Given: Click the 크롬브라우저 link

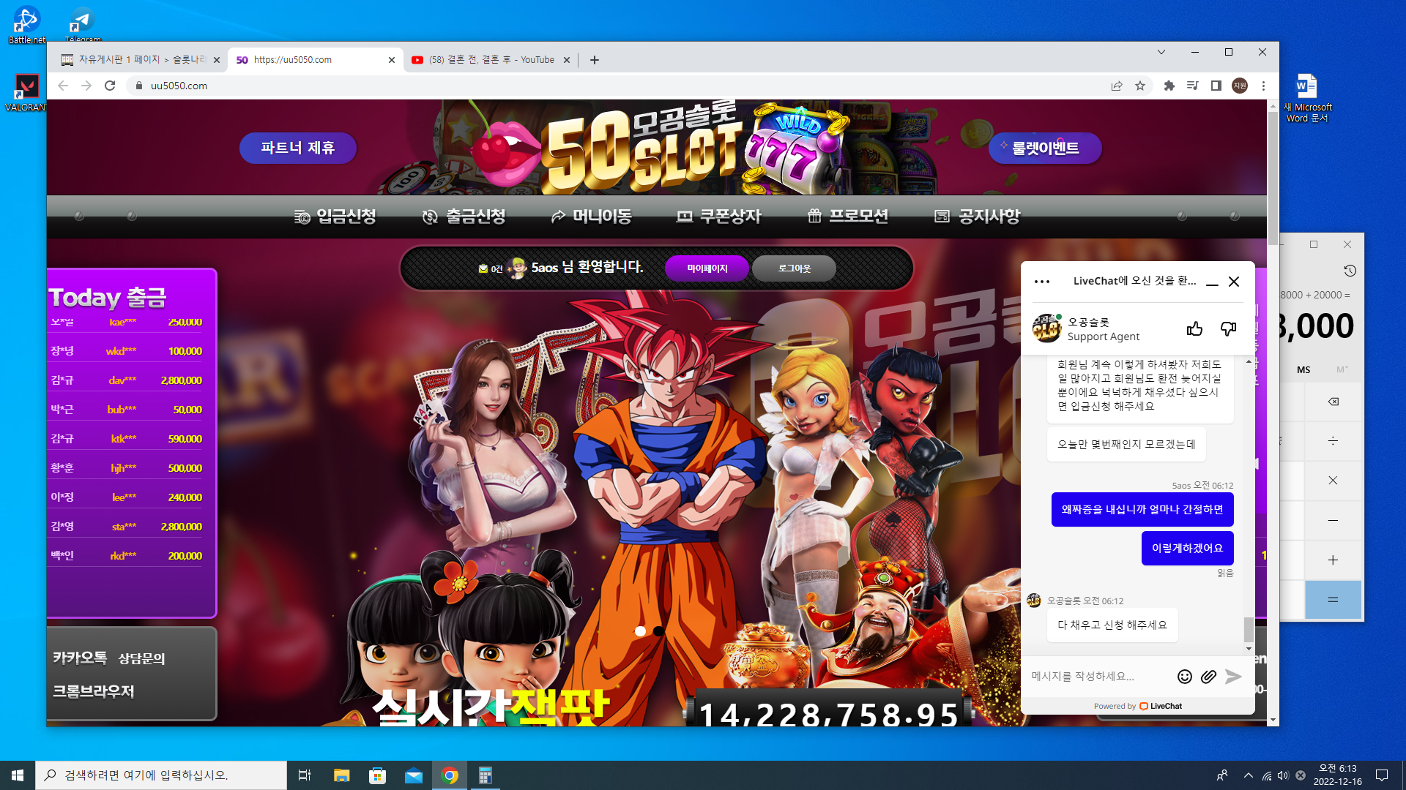Looking at the screenshot, I should (x=93, y=691).
